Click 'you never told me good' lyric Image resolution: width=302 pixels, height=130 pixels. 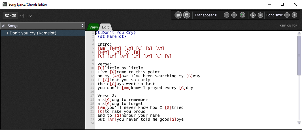pyautogui.click(x=143, y=120)
